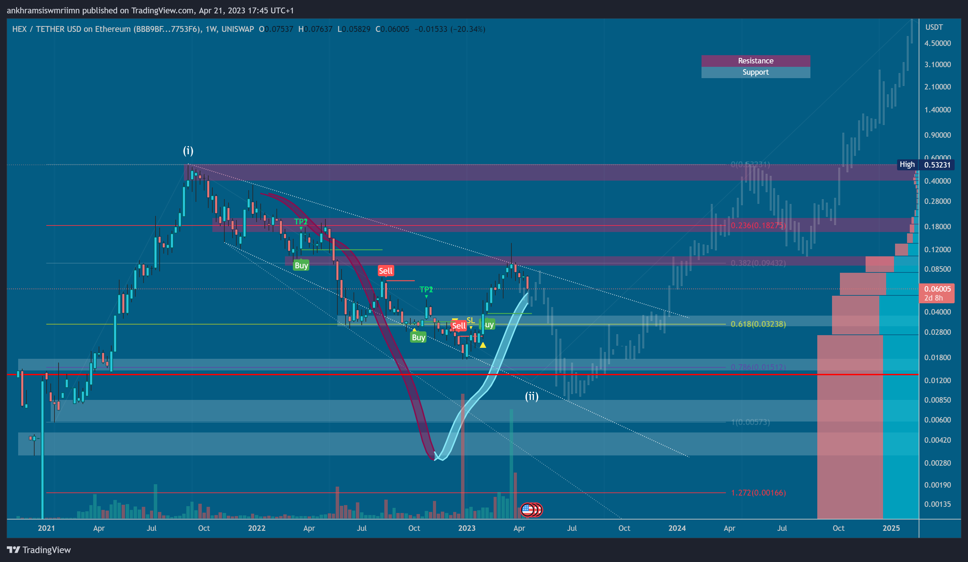Click the 2021 label on time axis
968x562 pixels.
[47, 528]
